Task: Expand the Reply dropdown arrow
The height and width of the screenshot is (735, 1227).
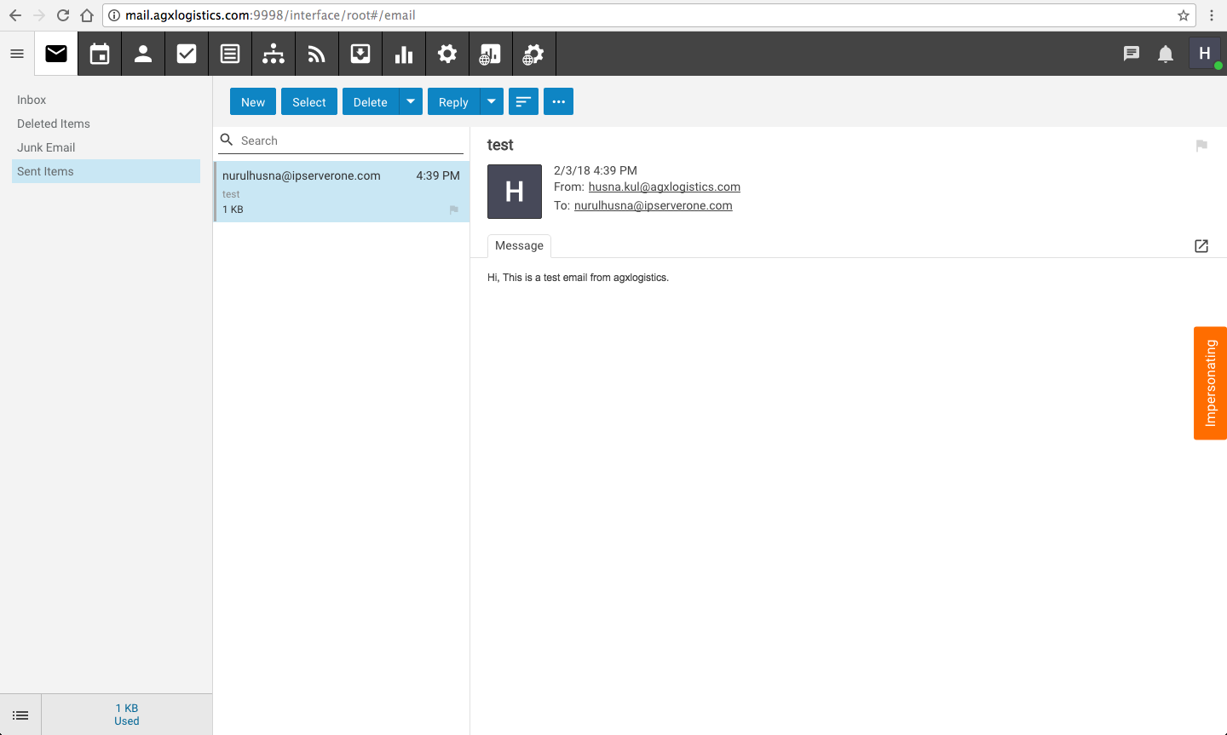Action: click(x=492, y=101)
